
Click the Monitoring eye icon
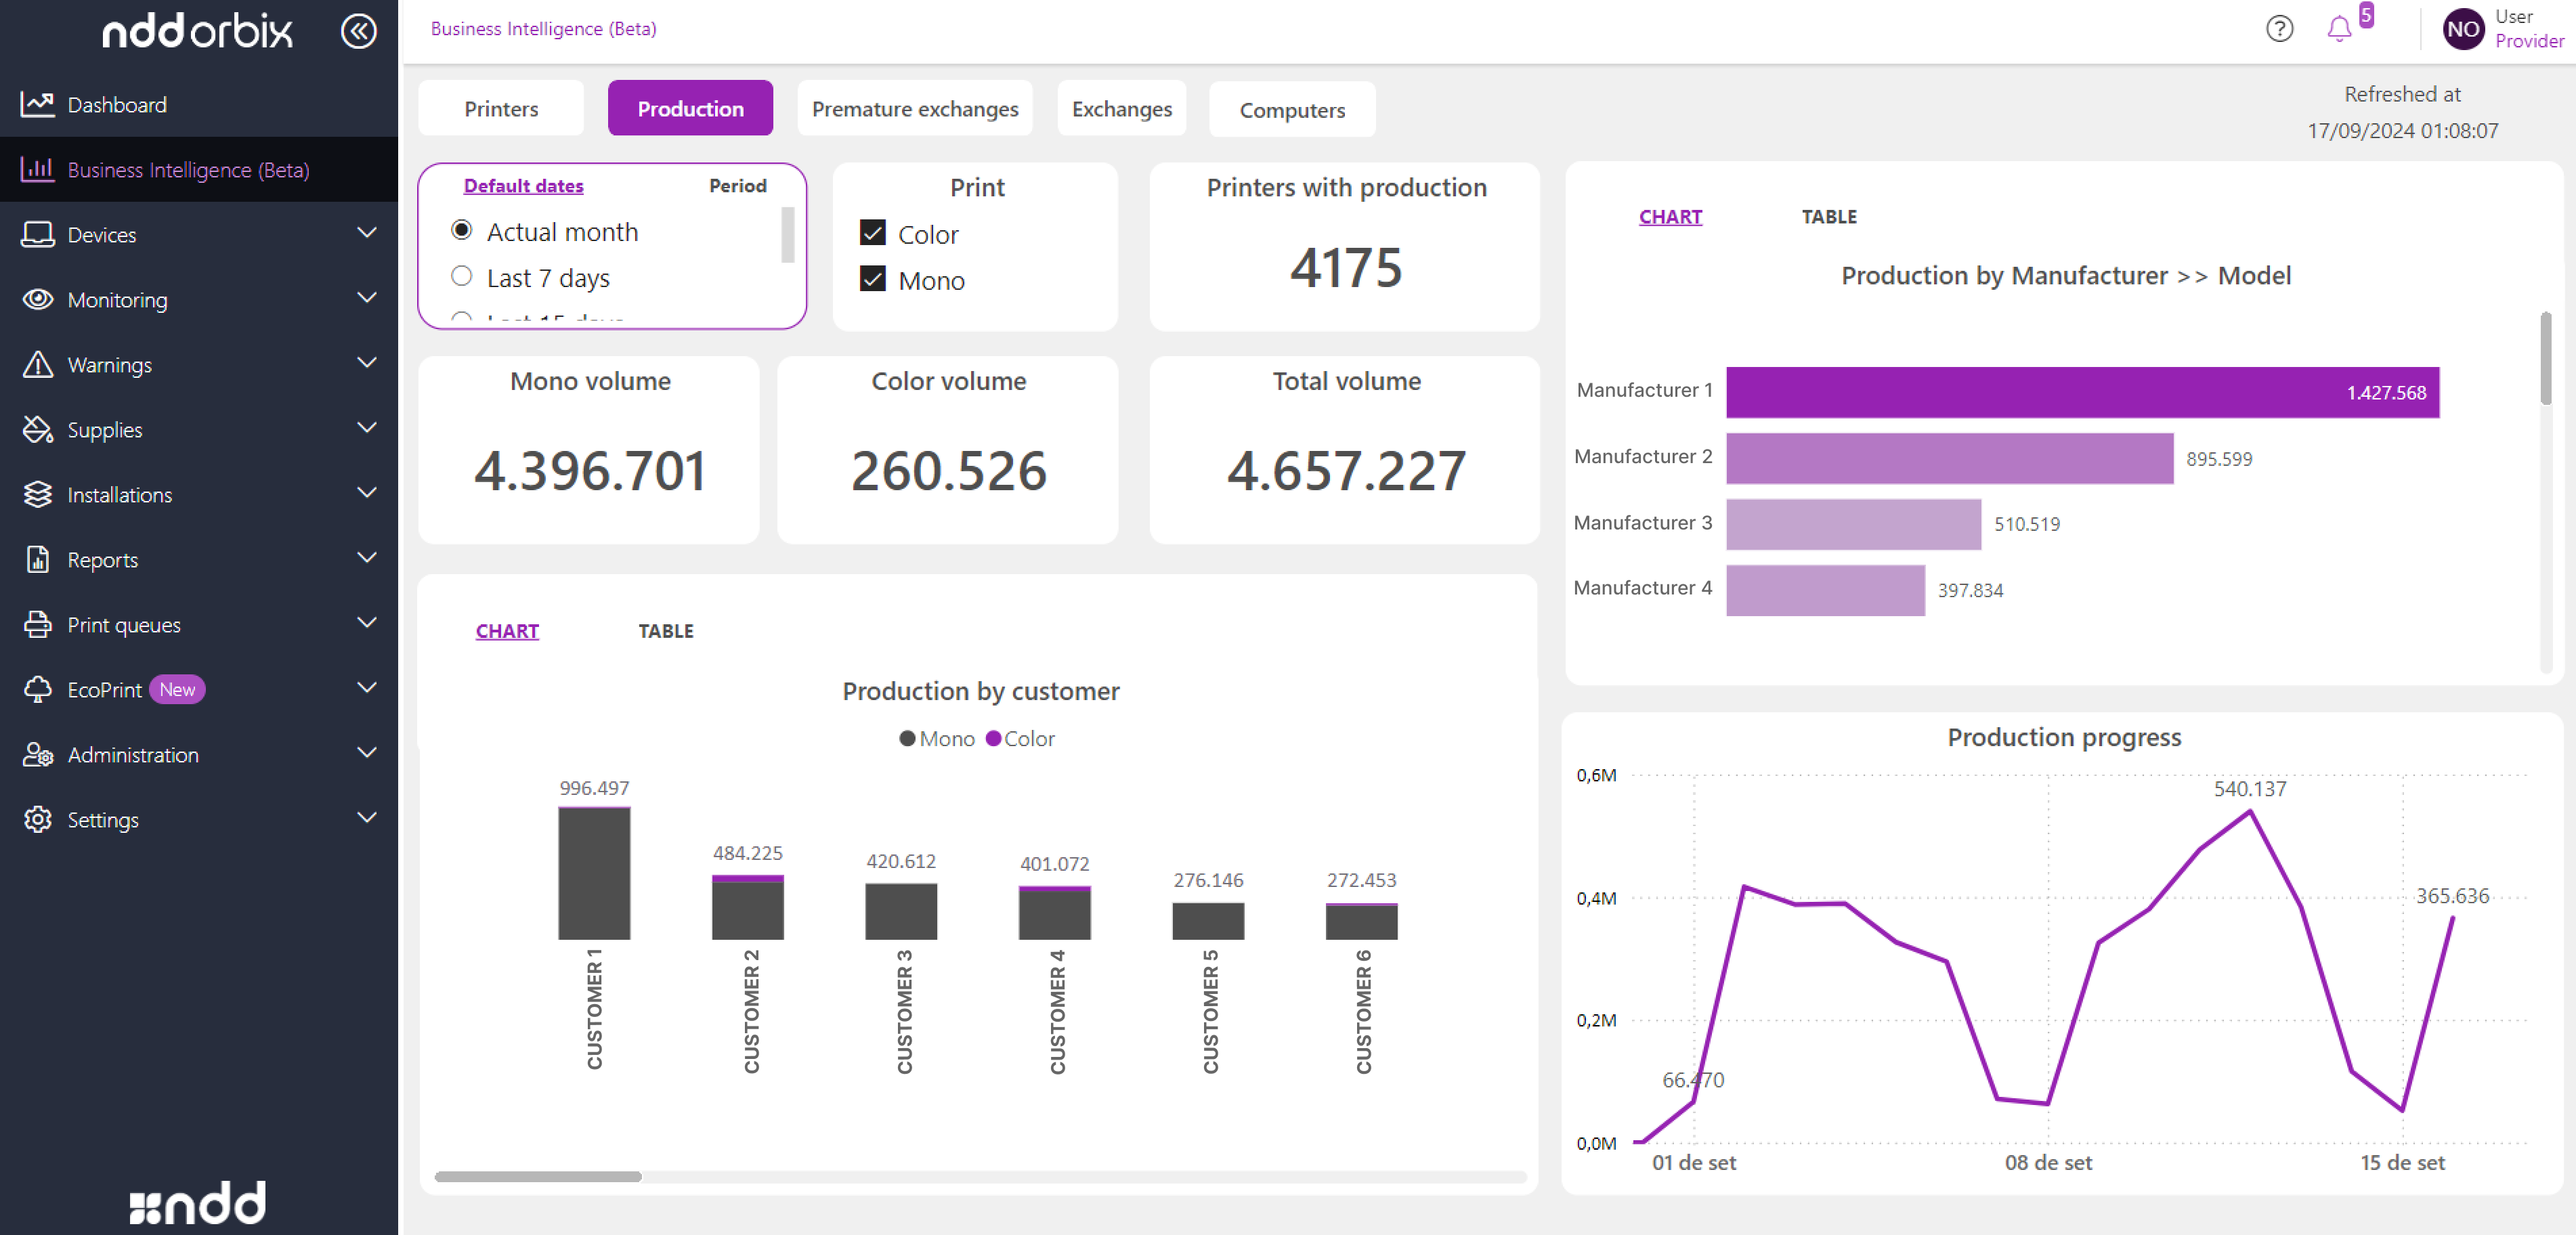coord(37,299)
